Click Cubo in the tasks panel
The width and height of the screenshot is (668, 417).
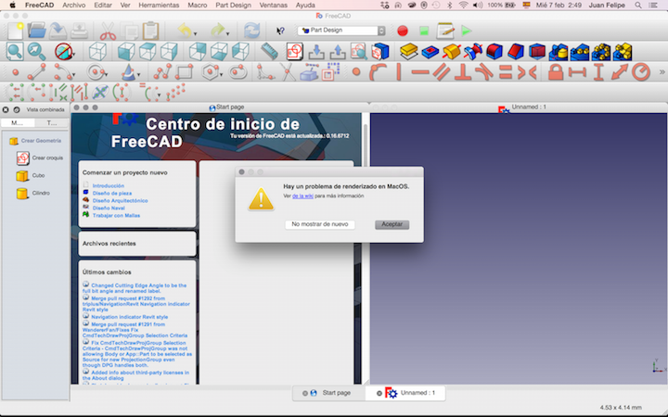tap(31, 175)
